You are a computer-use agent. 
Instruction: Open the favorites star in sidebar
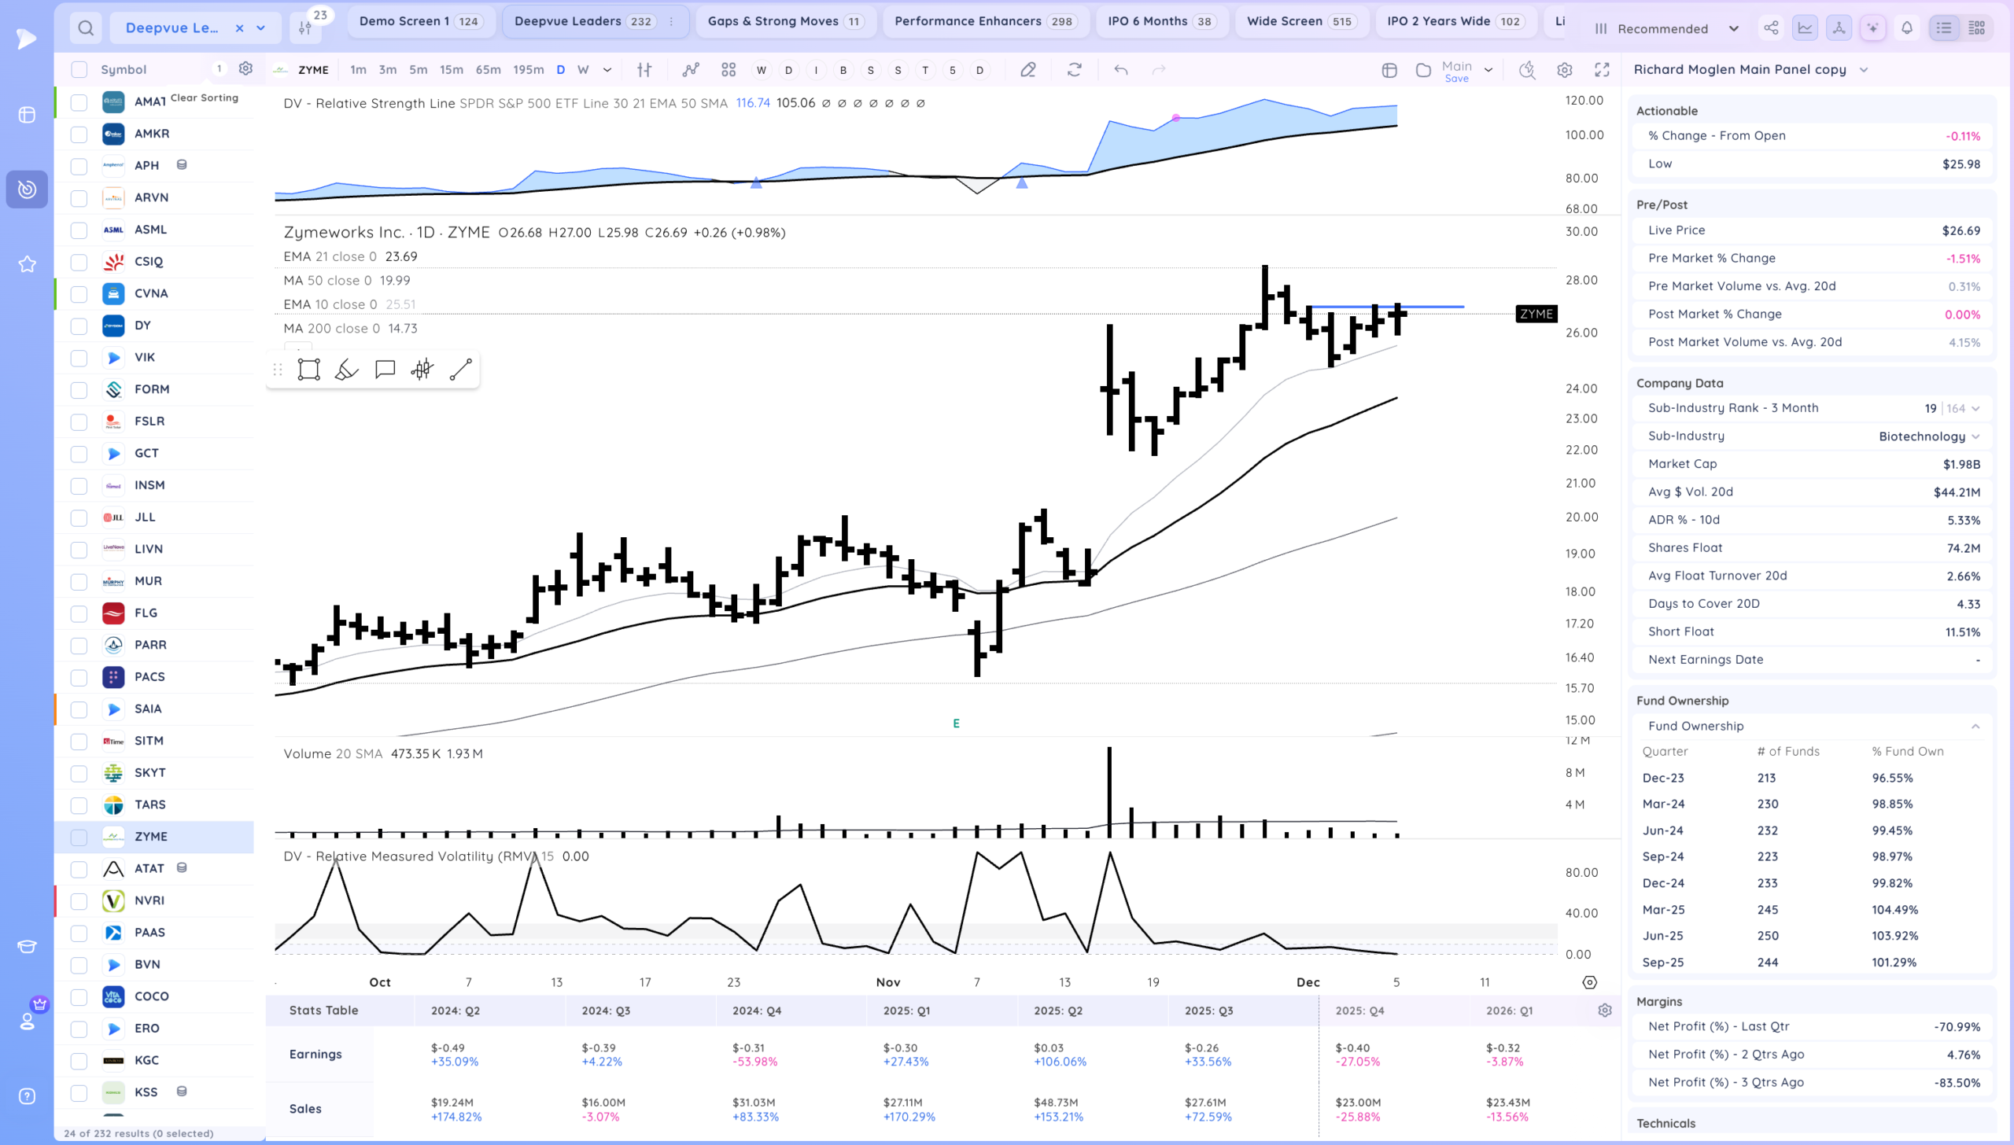[27, 264]
